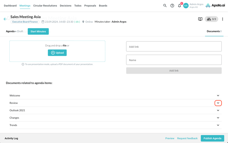
Task: Expand the Review agenda item
Action: click(x=218, y=103)
